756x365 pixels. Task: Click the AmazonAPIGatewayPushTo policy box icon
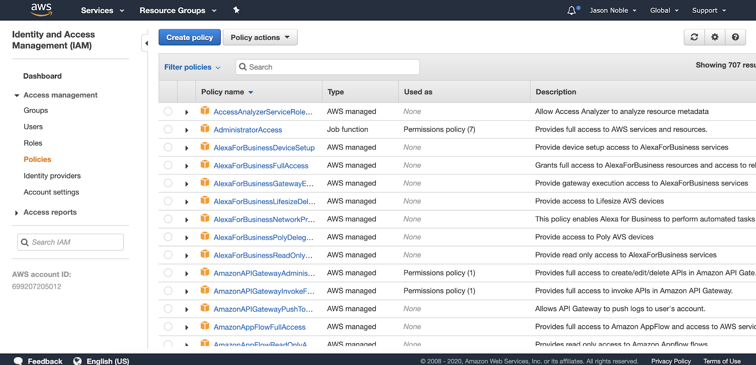point(205,308)
